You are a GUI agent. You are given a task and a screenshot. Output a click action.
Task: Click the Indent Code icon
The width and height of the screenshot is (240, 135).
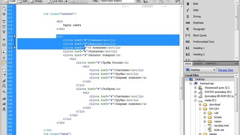(x=4, y=99)
